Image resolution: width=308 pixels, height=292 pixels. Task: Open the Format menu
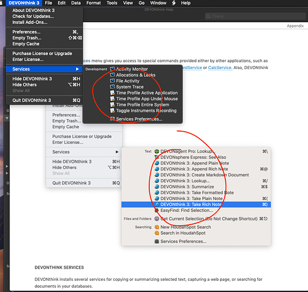pos(94,3)
